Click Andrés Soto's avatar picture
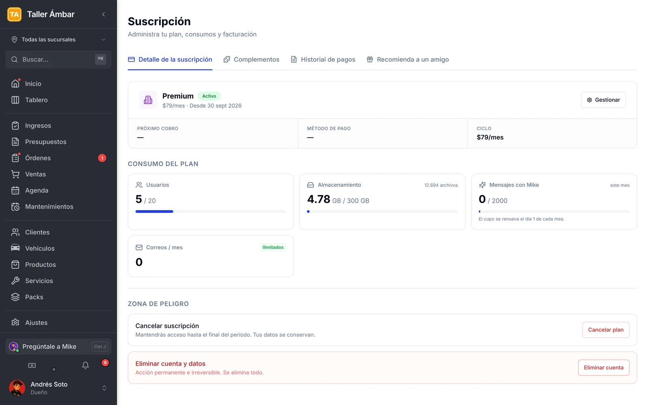This screenshot has height=405, width=648. pyautogui.click(x=17, y=388)
